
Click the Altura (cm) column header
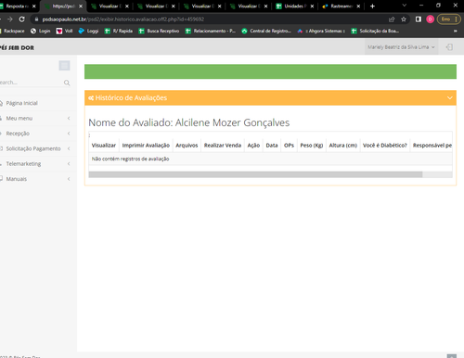pyautogui.click(x=342, y=145)
